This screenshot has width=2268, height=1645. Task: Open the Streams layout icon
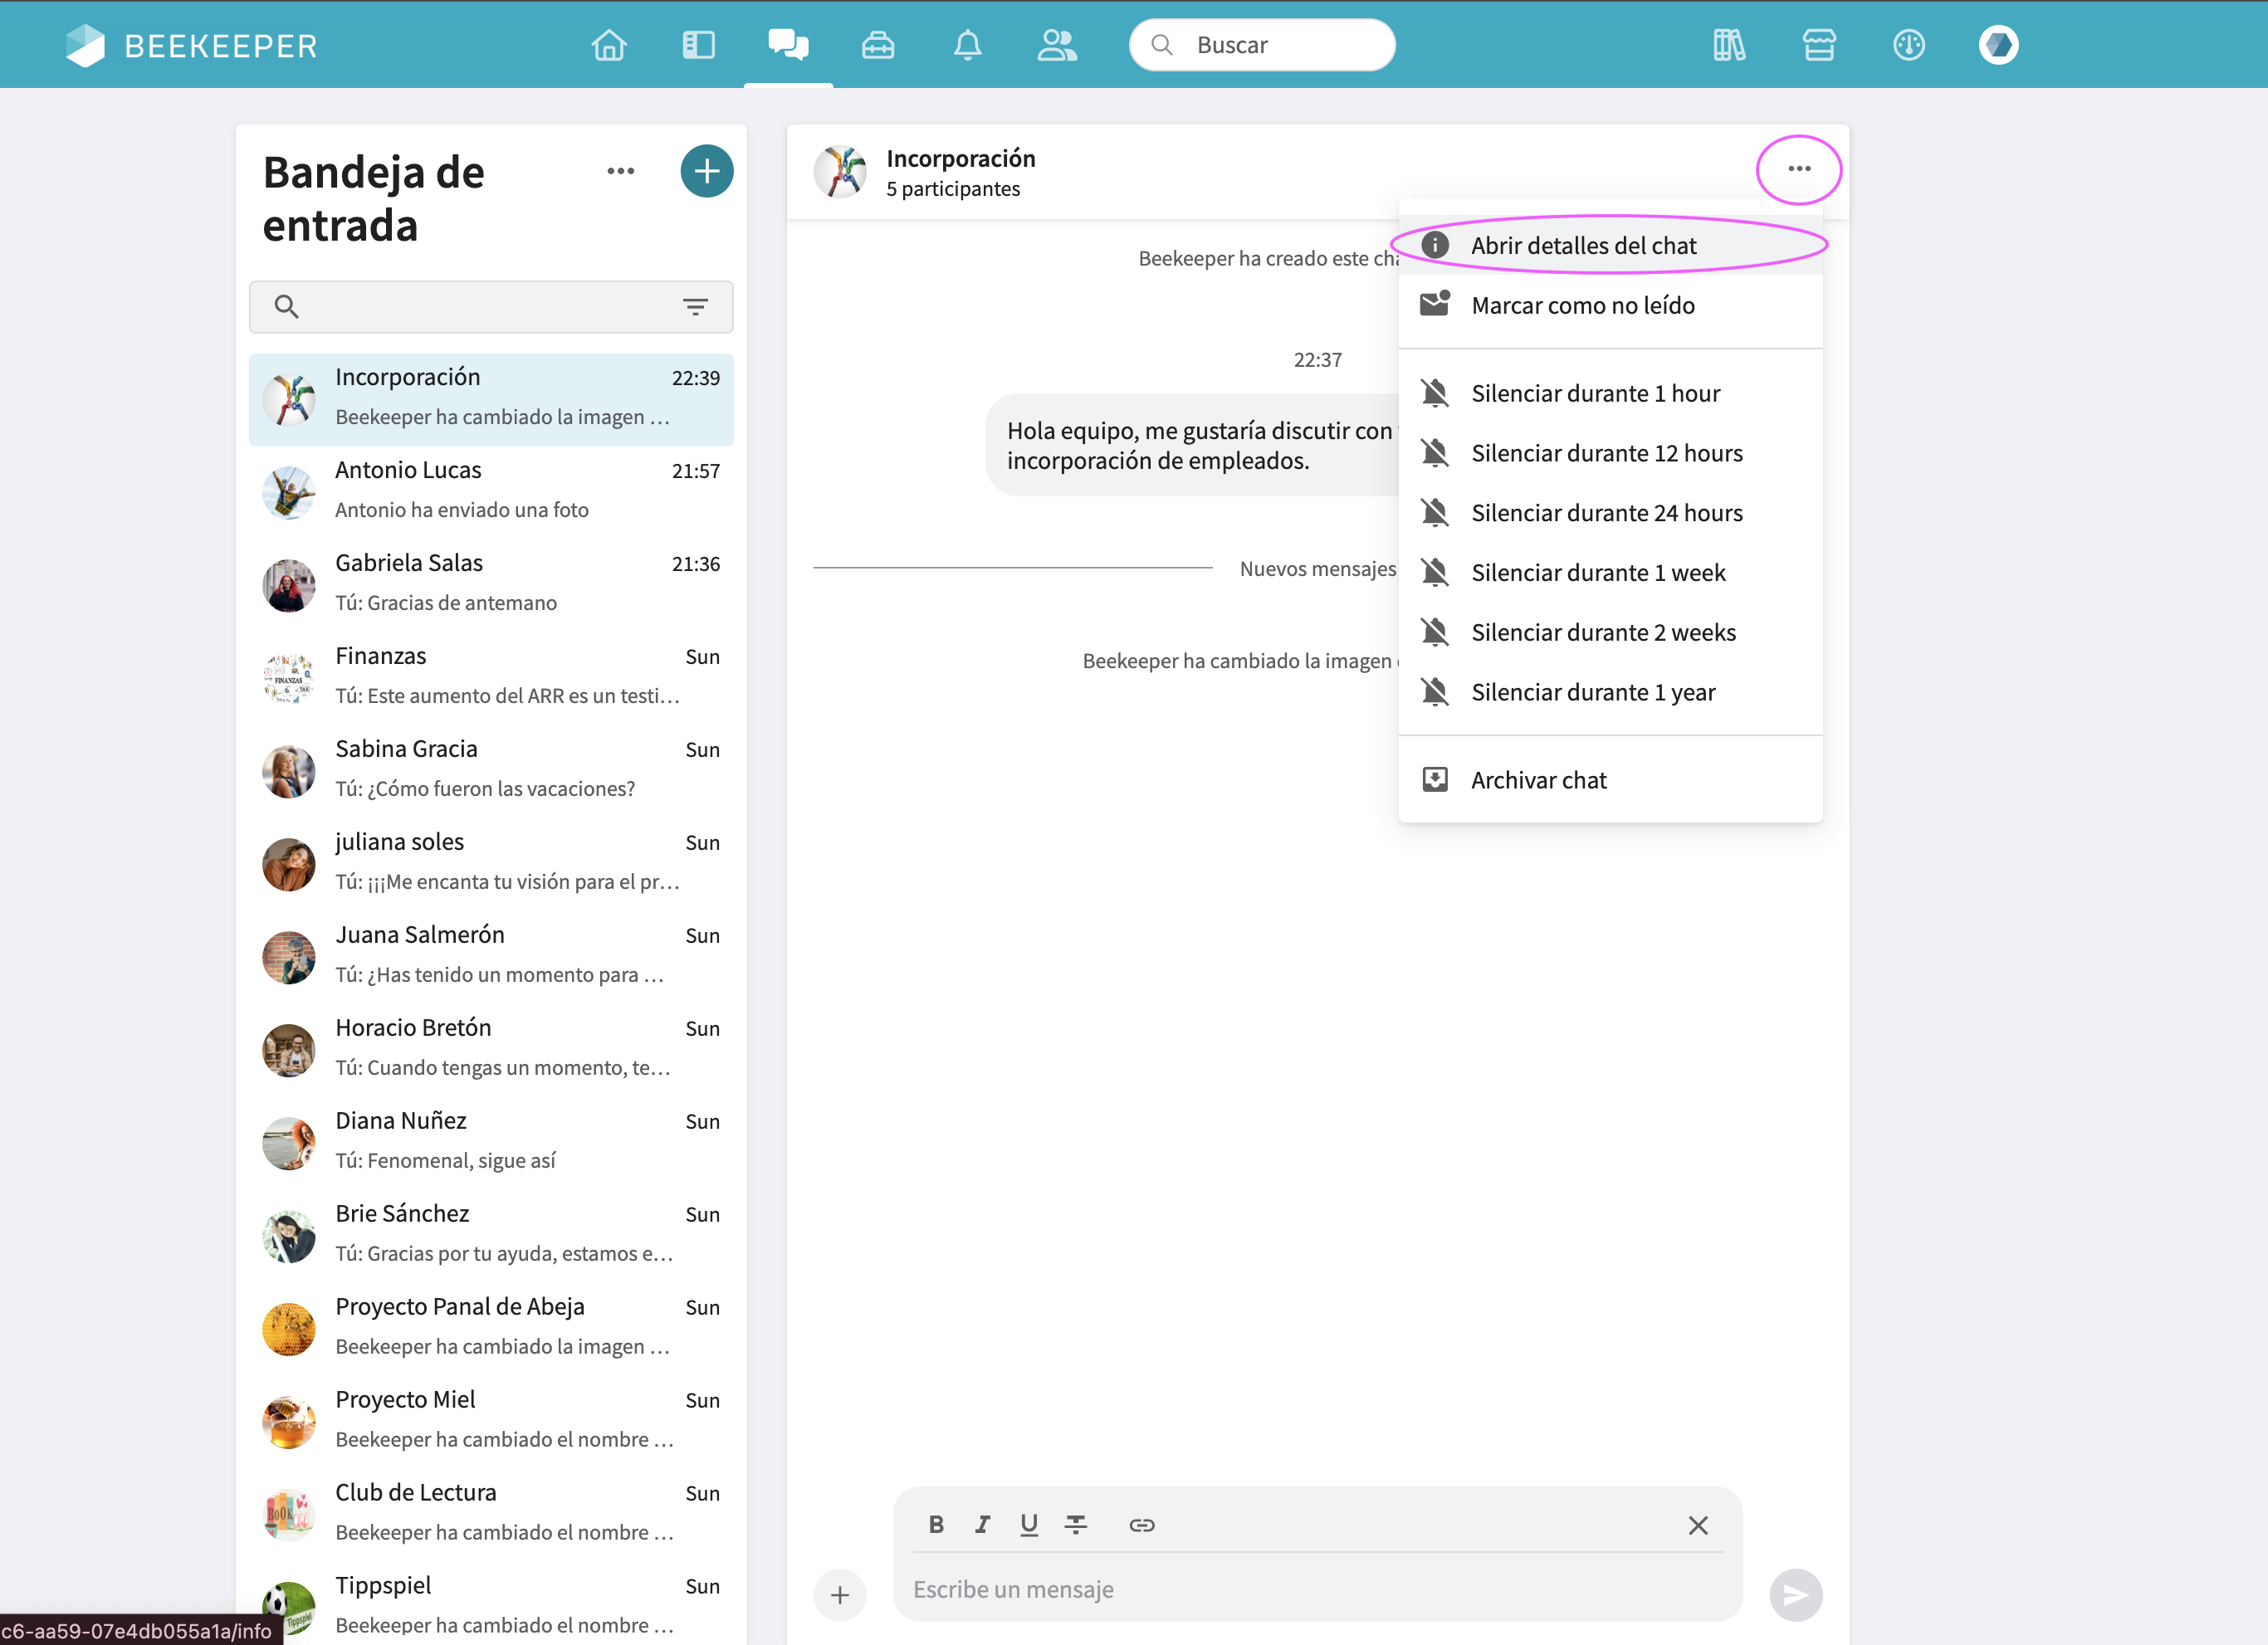698,45
